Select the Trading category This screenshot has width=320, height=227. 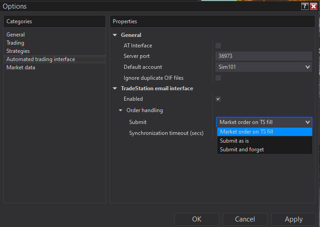(15, 43)
